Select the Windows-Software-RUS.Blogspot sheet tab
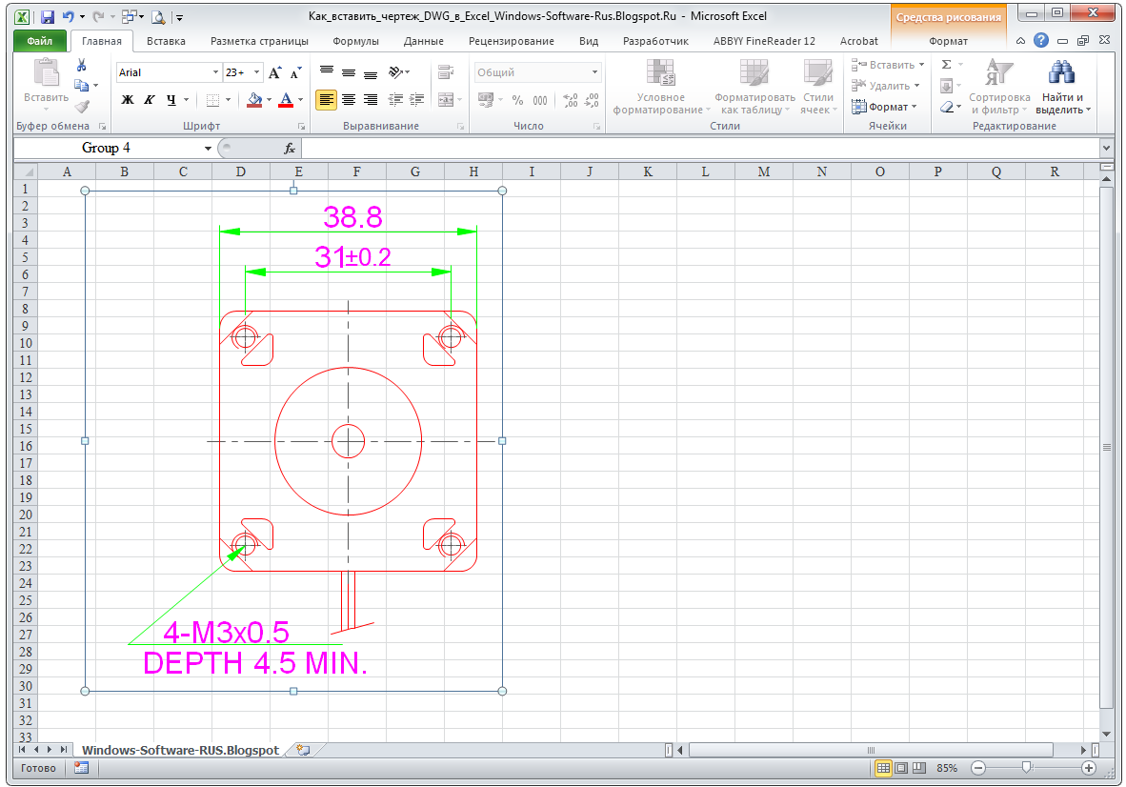This screenshot has width=1126, height=787. pos(180,750)
